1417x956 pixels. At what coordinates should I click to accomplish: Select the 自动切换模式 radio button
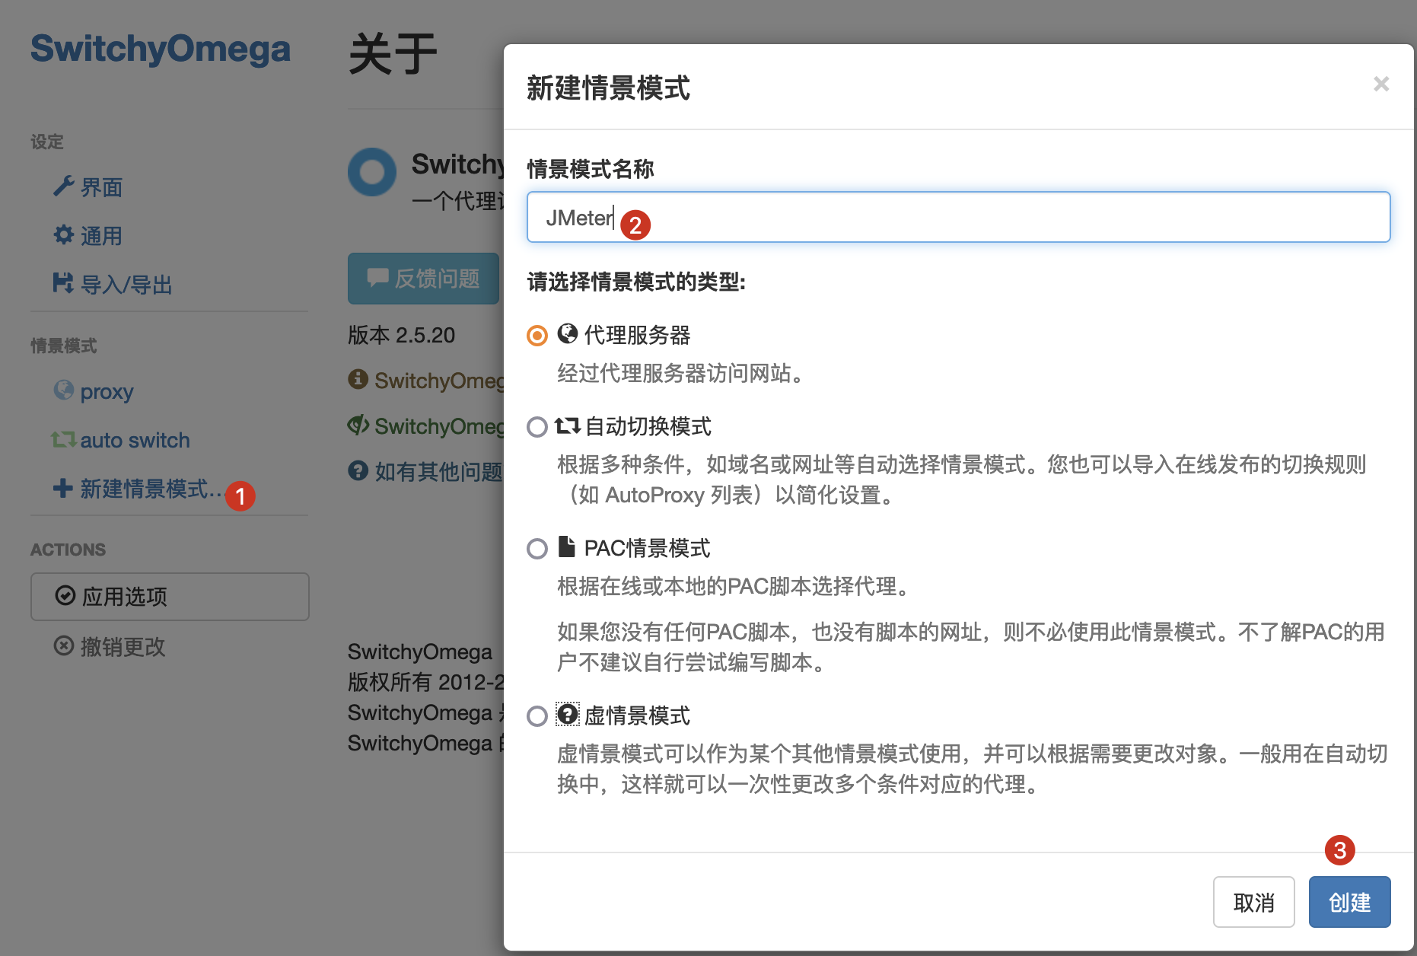pos(537,427)
